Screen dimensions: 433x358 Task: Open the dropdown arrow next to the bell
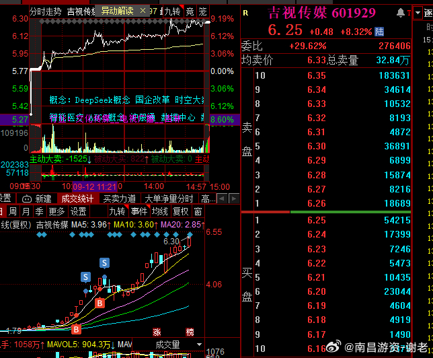[x=418, y=13]
